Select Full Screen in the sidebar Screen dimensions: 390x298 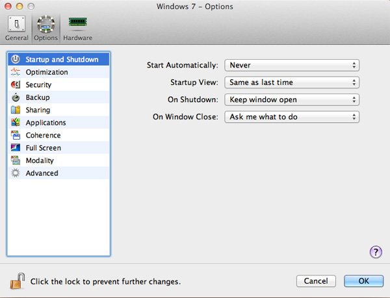tap(43, 148)
